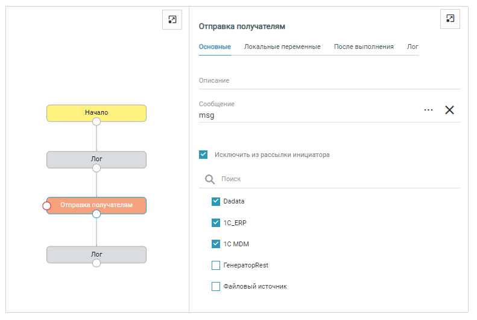Screen dimensions: 477x320
Task: Switch to Локальные переменные tab
Action: pos(282,46)
